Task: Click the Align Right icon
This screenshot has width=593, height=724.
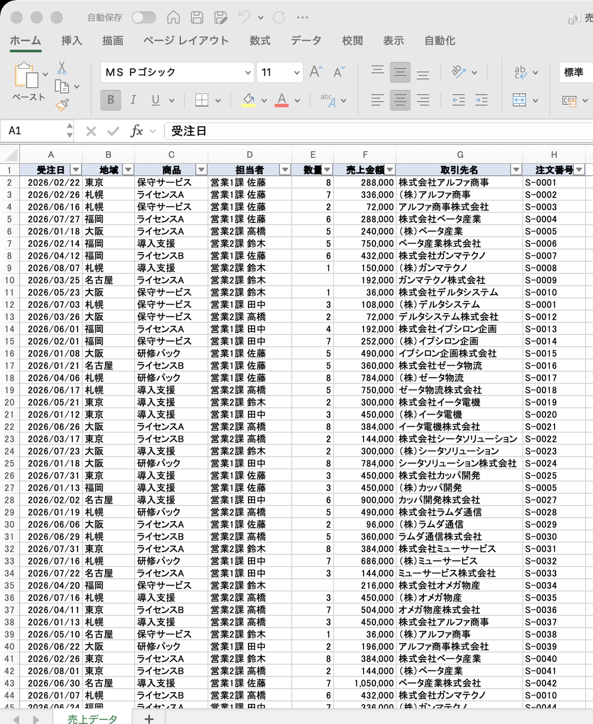Action: tap(423, 100)
